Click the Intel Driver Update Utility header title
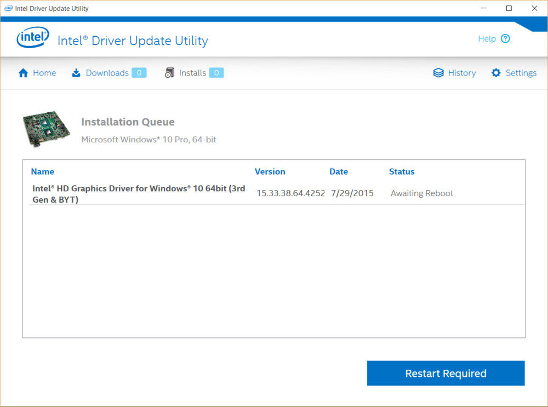 tap(133, 41)
